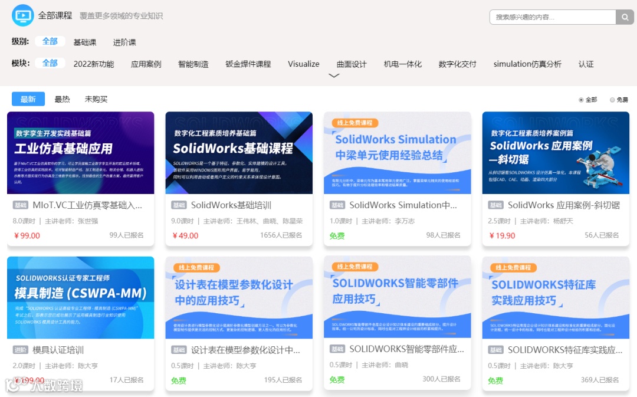Switch to the 最热 tab
637x397 pixels.
point(62,99)
